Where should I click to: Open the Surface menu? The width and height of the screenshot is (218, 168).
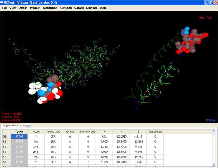tap(92, 8)
